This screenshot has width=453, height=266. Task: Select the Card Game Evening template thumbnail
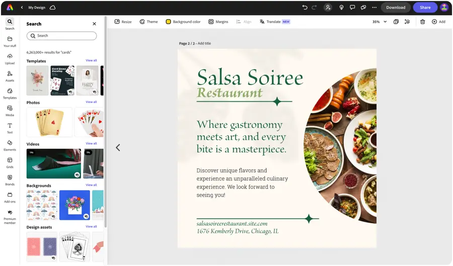tap(62, 81)
